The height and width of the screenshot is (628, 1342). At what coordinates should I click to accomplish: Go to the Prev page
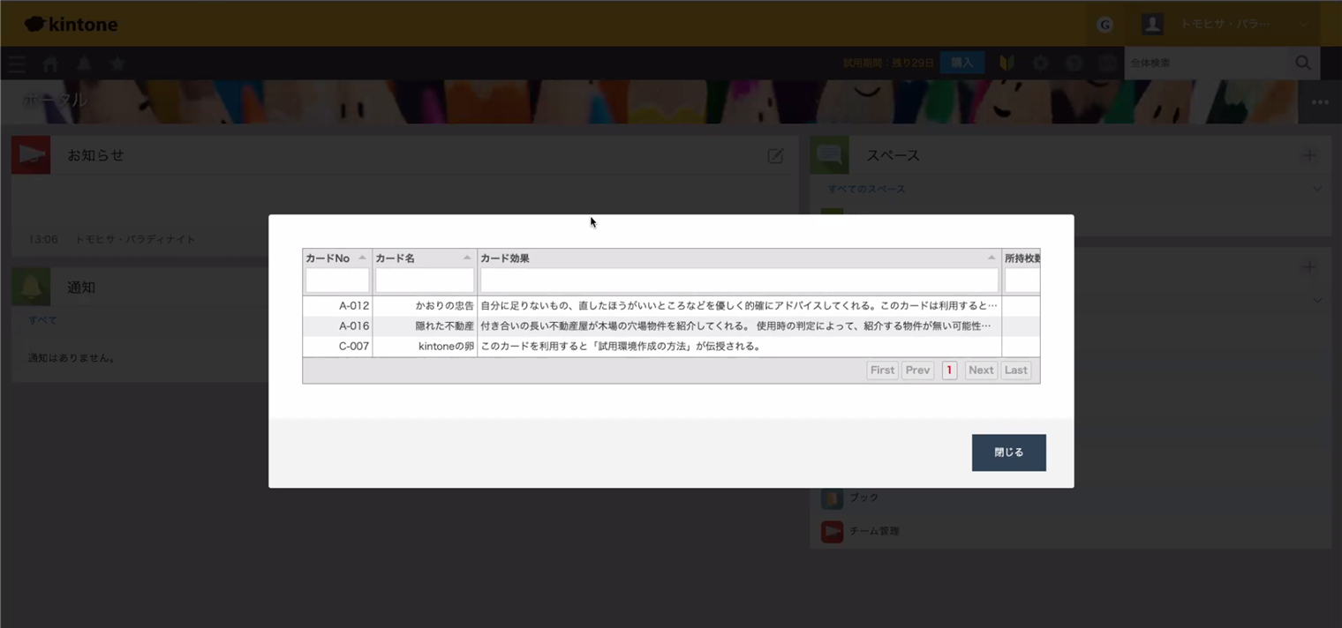click(x=917, y=370)
